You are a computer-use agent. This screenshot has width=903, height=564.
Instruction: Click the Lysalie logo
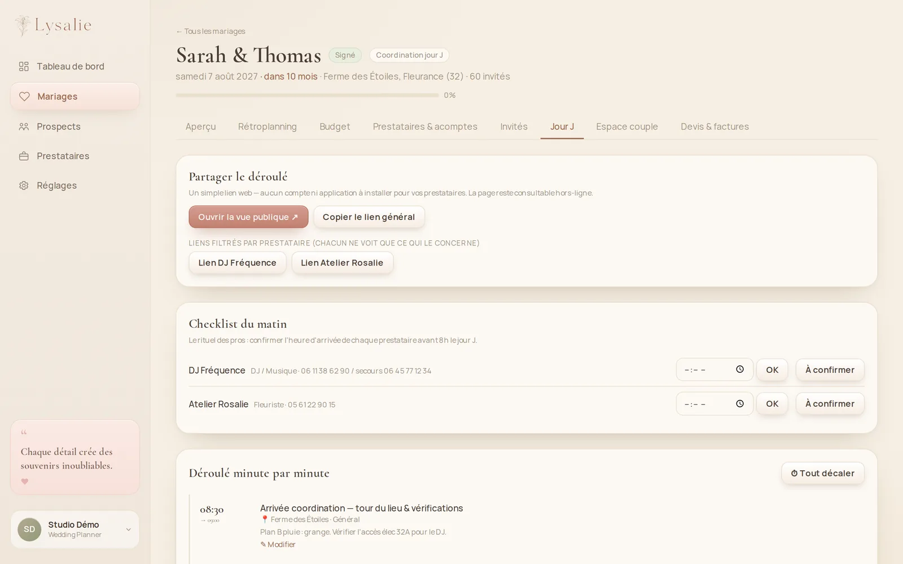pyautogui.click(x=54, y=25)
